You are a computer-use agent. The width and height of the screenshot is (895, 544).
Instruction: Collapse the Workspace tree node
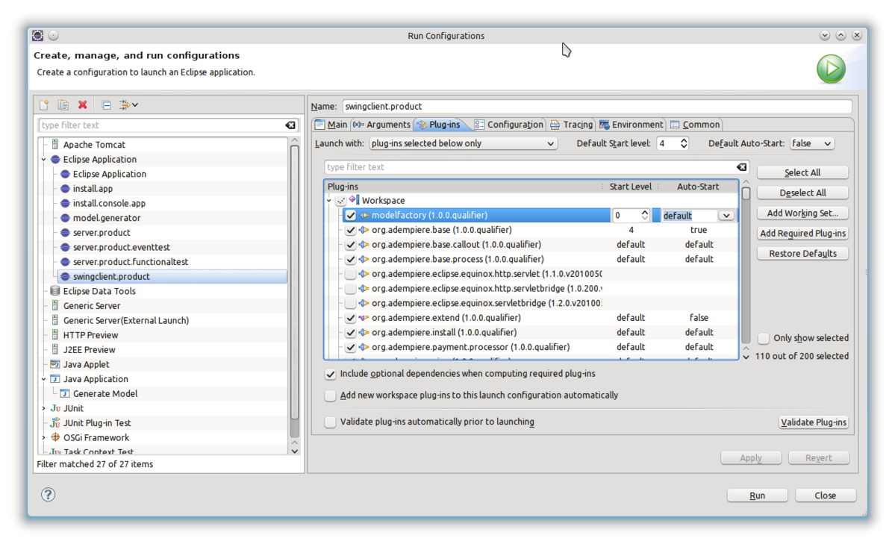point(329,201)
